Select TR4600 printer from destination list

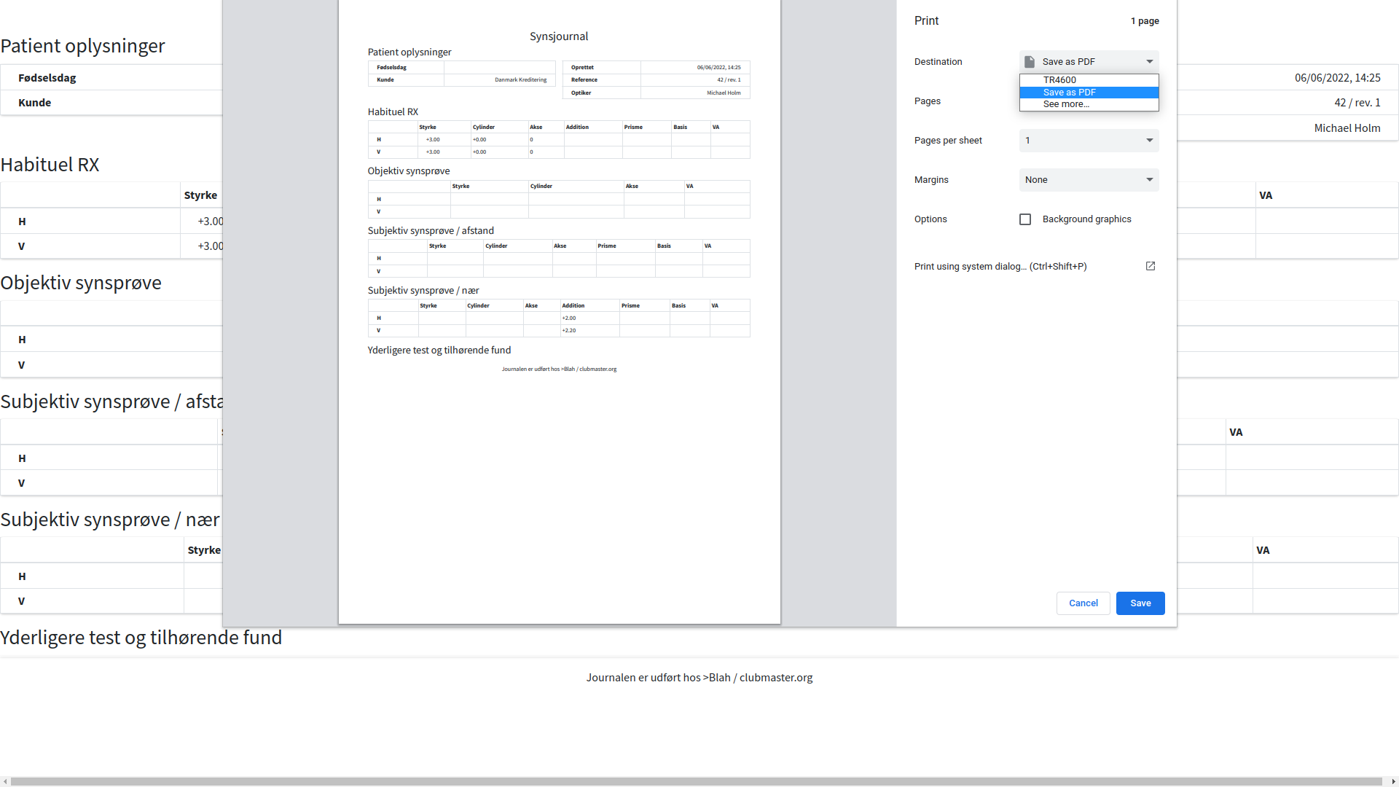1059,80
